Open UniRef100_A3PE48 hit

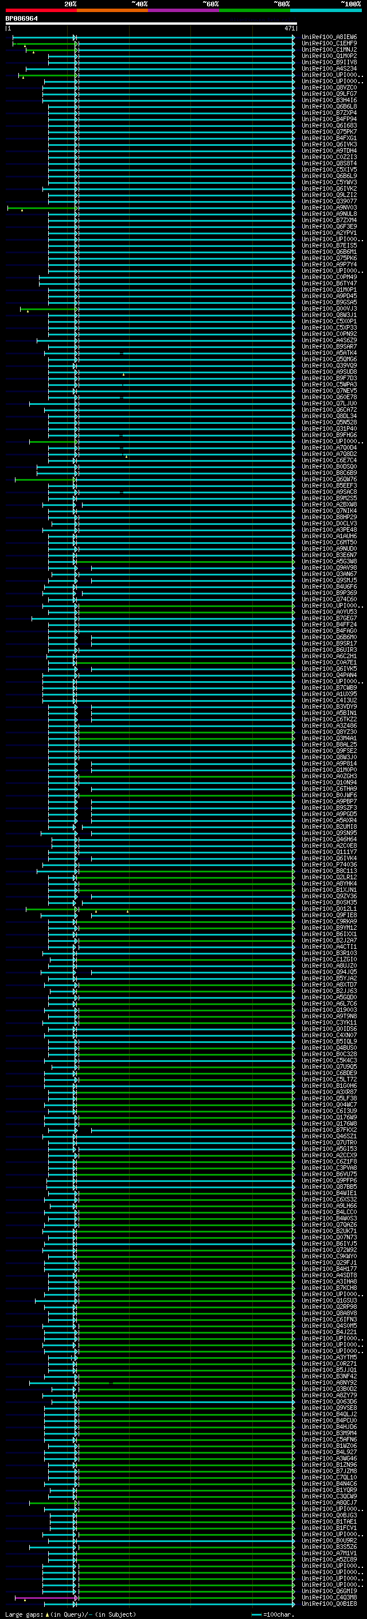329,530
